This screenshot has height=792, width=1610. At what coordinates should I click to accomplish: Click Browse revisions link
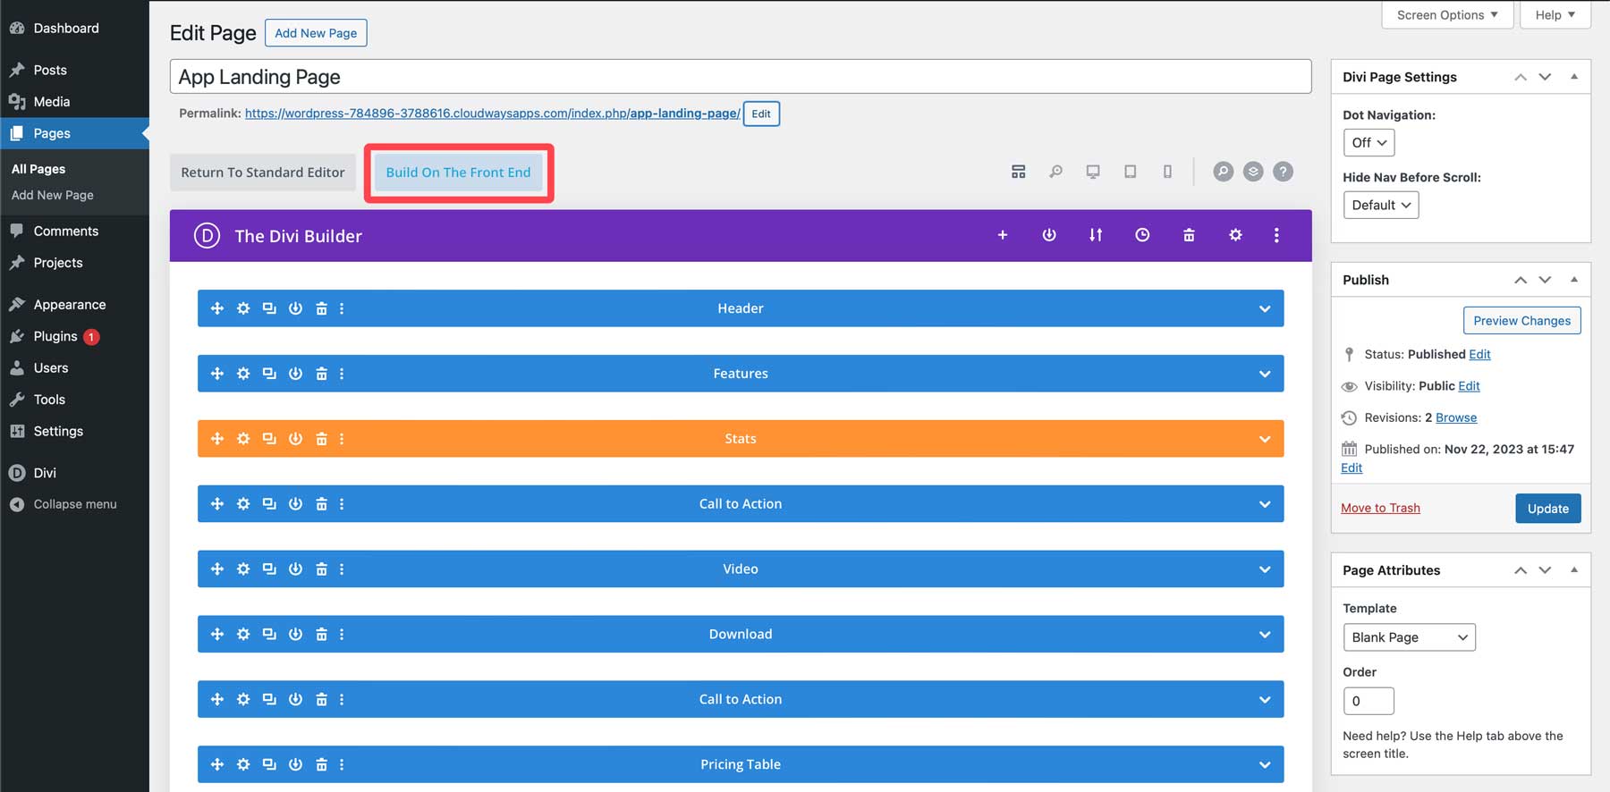(1456, 417)
